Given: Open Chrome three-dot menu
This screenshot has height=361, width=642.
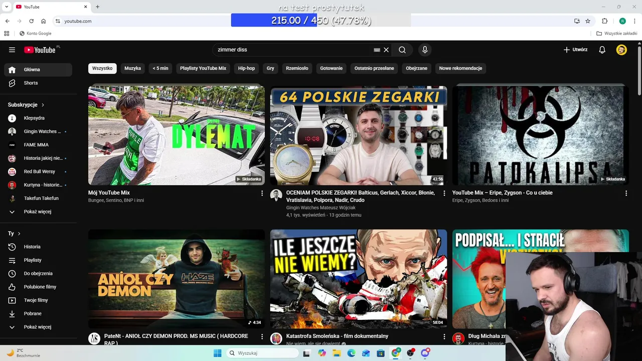Looking at the screenshot, I should [x=634, y=21].
